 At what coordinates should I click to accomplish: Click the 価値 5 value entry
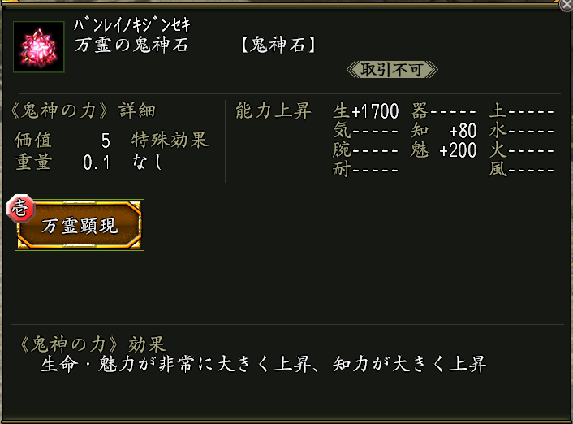click(62, 140)
